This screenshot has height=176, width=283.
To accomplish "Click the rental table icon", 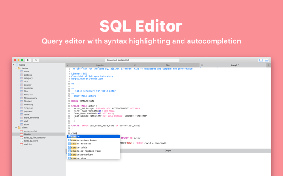I will tap(22, 114).
